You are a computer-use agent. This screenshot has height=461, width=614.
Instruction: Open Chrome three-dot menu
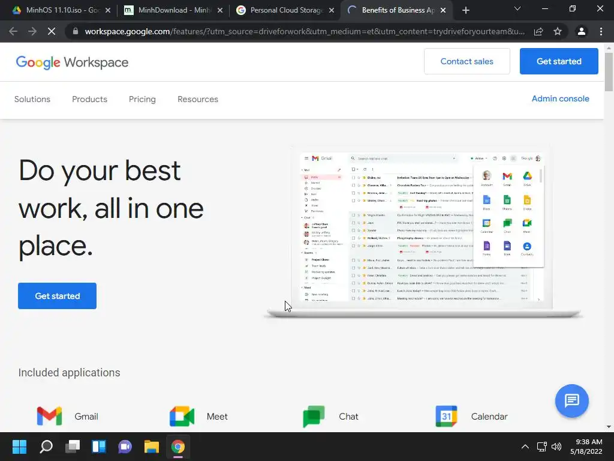click(601, 31)
